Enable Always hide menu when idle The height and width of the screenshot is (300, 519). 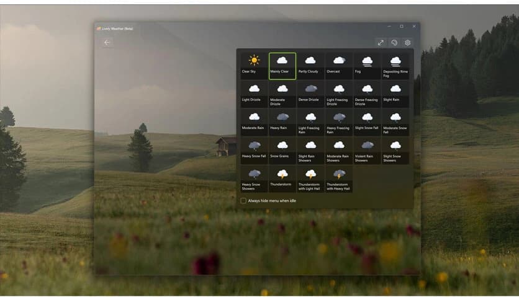[243, 201]
